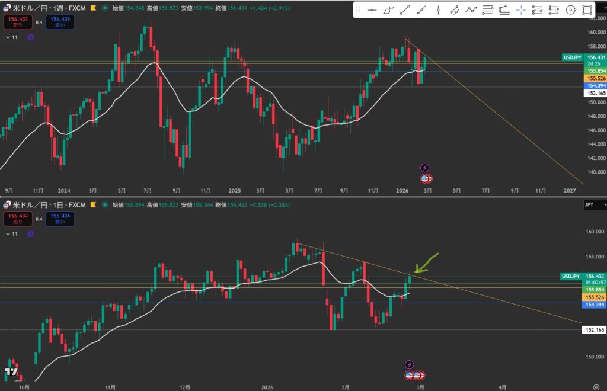Choose the Parallel Channel tool

(455, 10)
